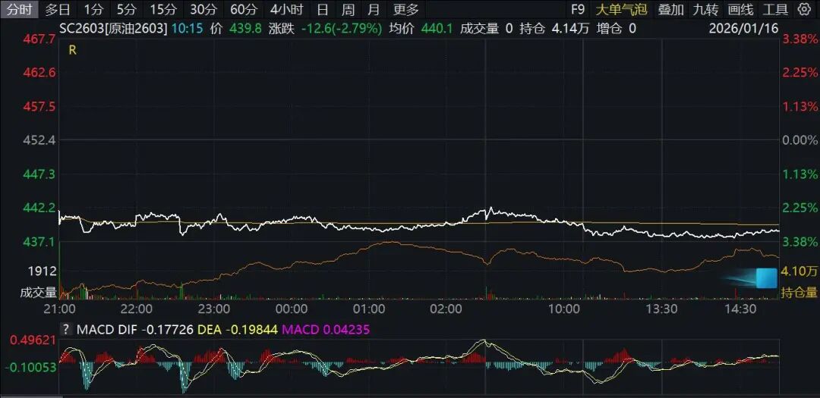Image resolution: width=820 pixels, height=398 pixels.
Task: Click the F9 button
Action: [x=578, y=10]
